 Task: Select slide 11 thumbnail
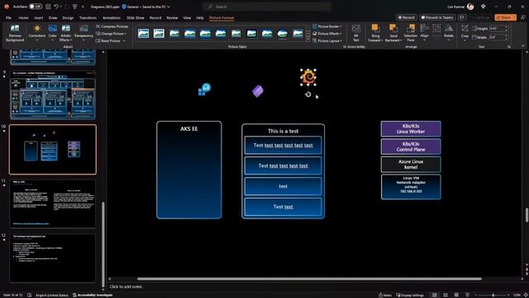click(x=53, y=204)
